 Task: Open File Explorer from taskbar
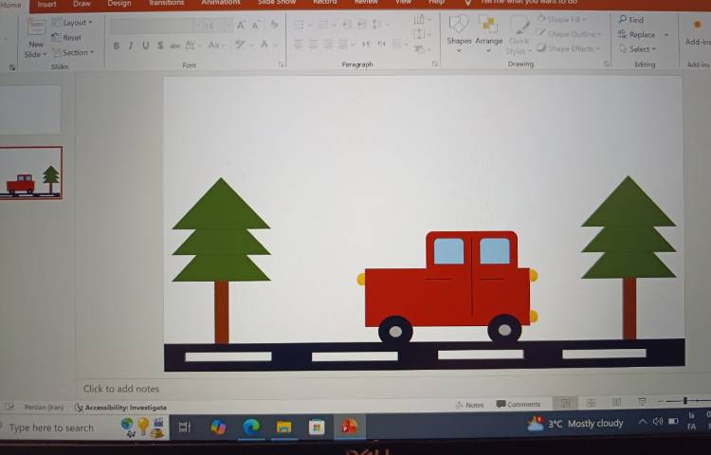coord(283,428)
